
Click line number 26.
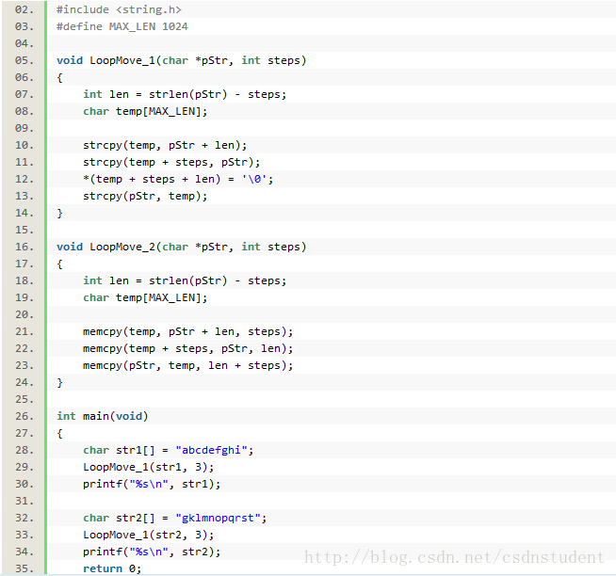pos(24,416)
